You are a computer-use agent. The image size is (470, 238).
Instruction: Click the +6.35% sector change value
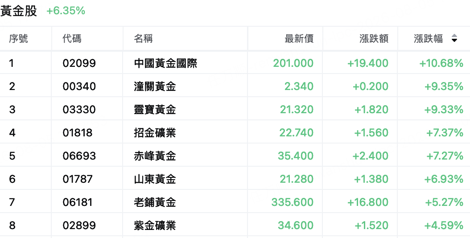pyautogui.click(x=66, y=11)
